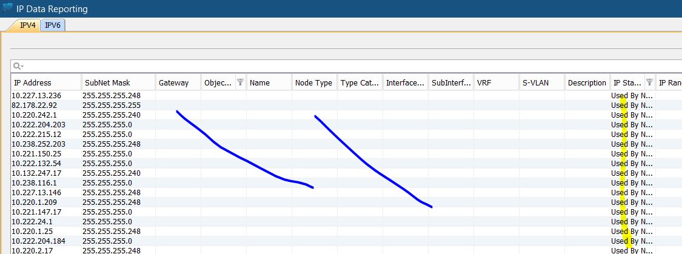The height and width of the screenshot is (254, 682).
Task: Click the filter icon on Object column
Action: [240, 82]
